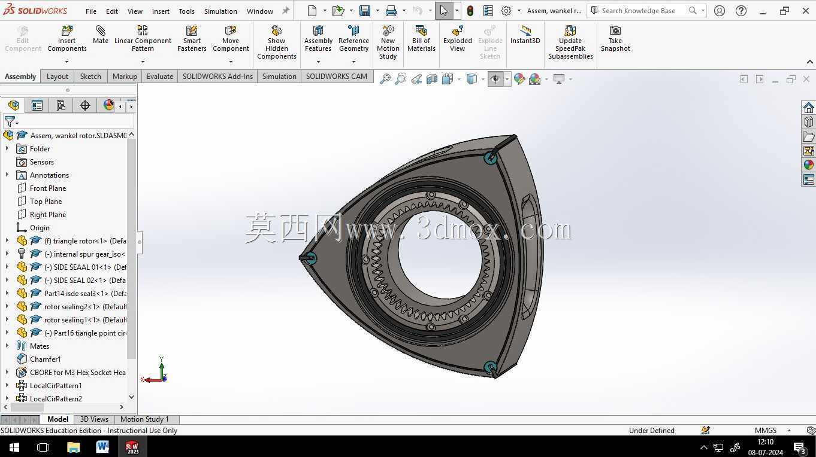Expand the Annotations node
The width and height of the screenshot is (816, 457).
pyautogui.click(x=7, y=175)
